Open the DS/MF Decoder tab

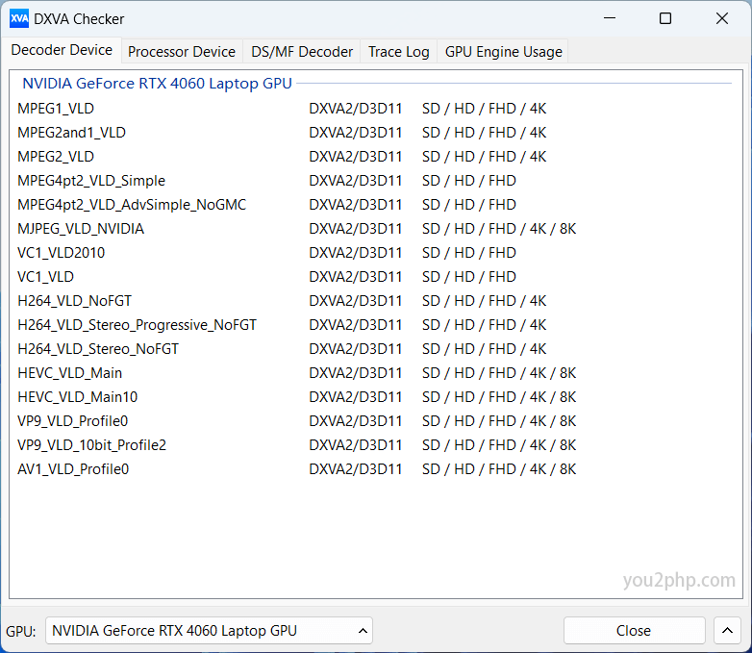pyautogui.click(x=302, y=52)
